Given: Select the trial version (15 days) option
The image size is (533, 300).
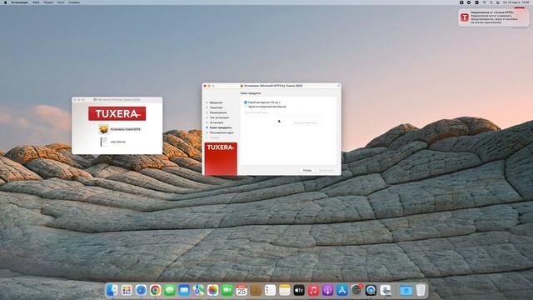Looking at the screenshot, I should (x=246, y=102).
